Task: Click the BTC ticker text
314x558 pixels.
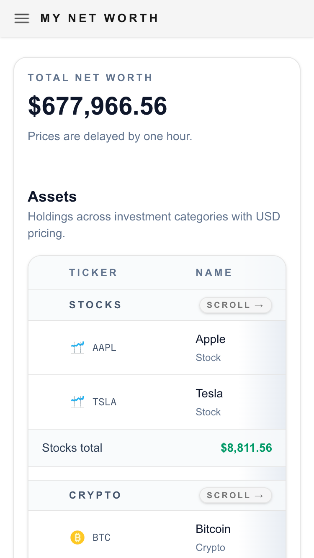Action: (x=101, y=538)
